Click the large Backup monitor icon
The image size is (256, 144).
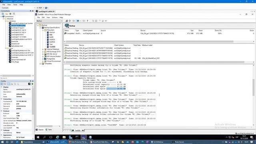tap(67, 26)
